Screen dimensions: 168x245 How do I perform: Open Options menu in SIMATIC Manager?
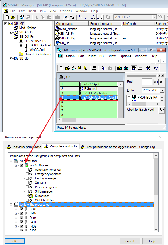click(66, 11)
